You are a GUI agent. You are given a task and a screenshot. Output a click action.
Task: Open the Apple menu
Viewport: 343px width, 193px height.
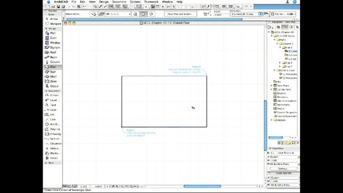pos(49,2)
